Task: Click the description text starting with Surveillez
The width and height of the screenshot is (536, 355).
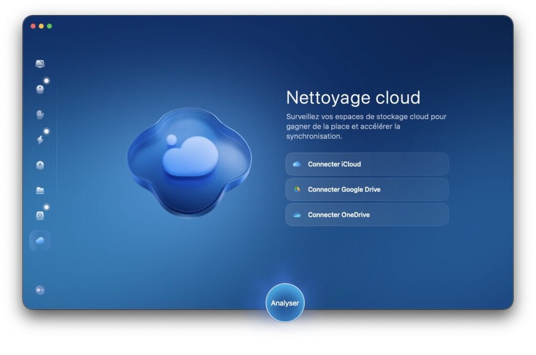Action: point(366,127)
